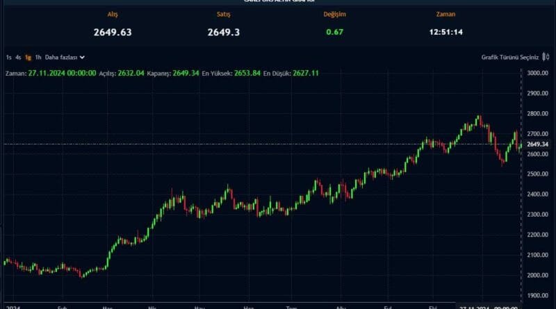Click the Değişim header label

(334, 14)
